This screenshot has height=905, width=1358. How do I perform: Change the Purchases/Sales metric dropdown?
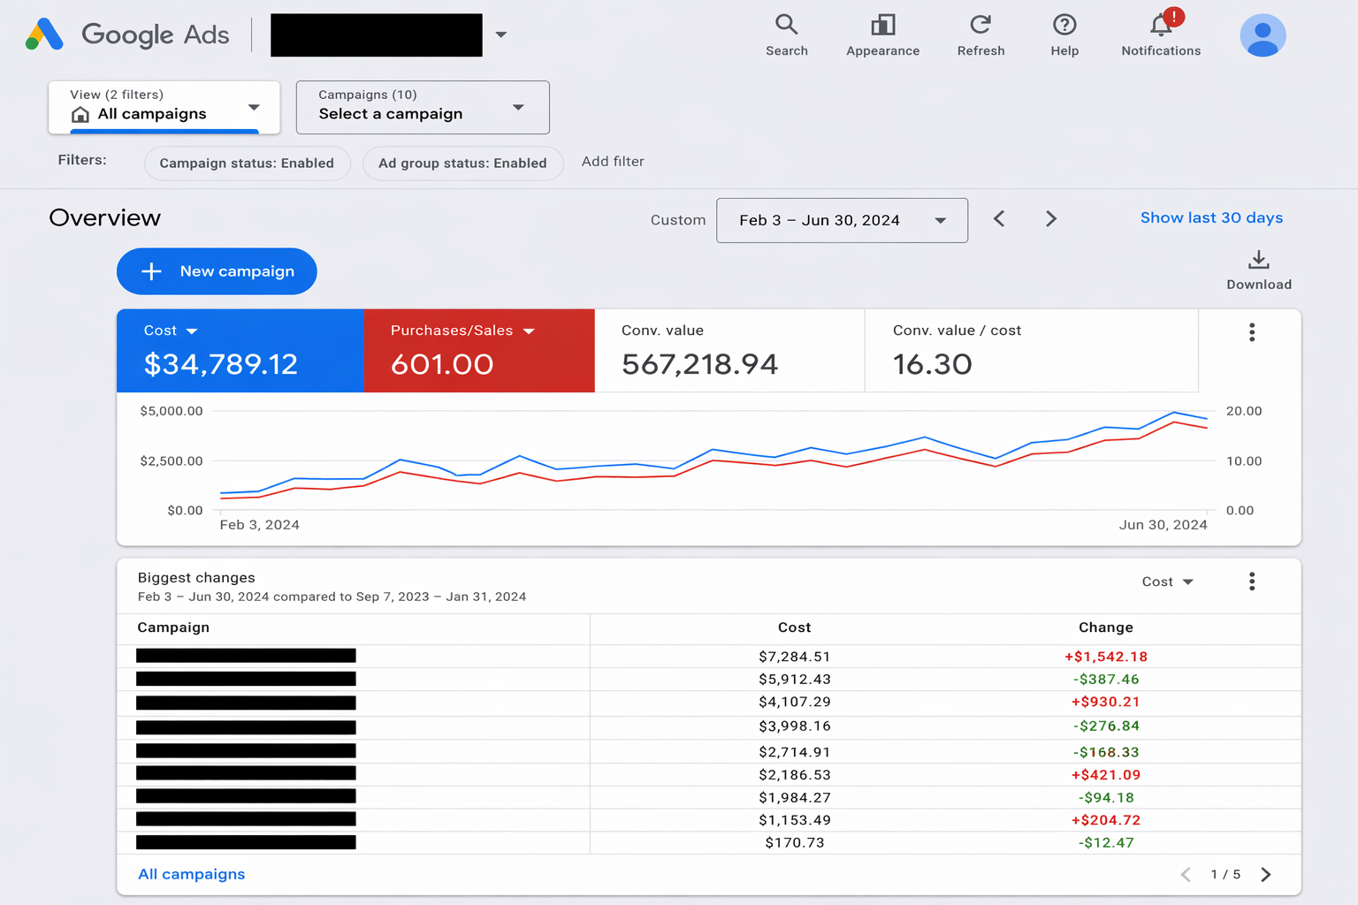point(529,331)
